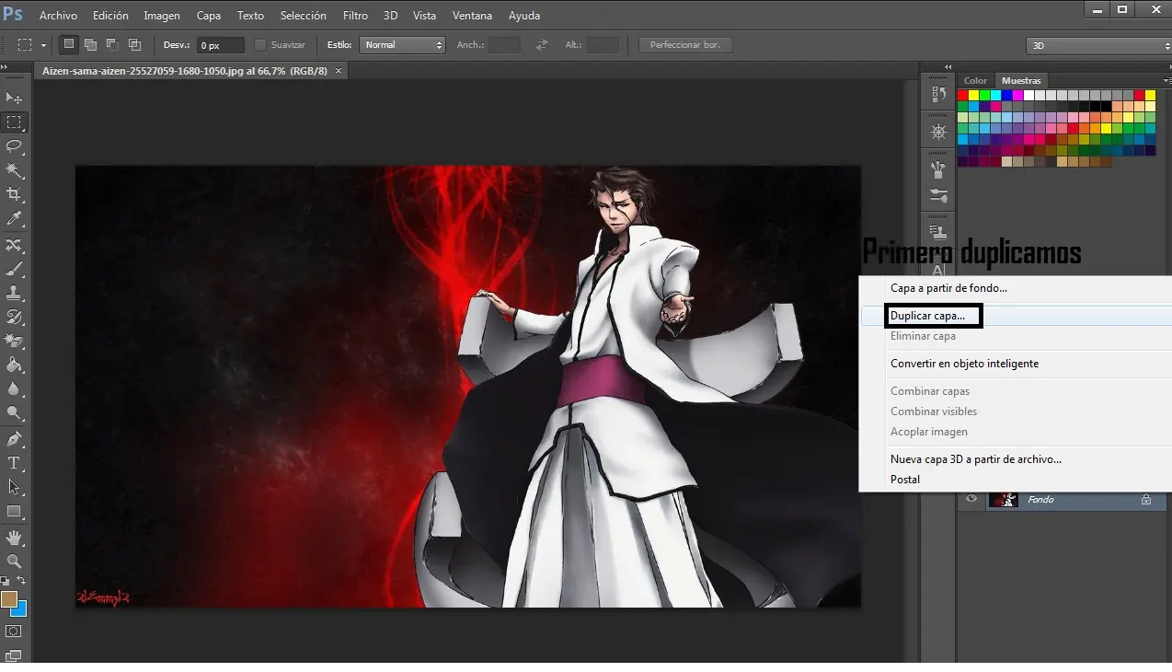Close the Aizen-sama document tab
This screenshot has width=1172, height=672.
(x=339, y=71)
